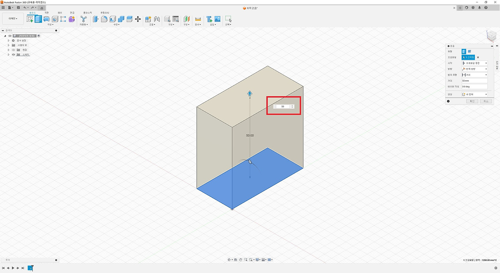Click the Canvas insert icon under 삽입
500x273 pixels.
pos(217,18)
